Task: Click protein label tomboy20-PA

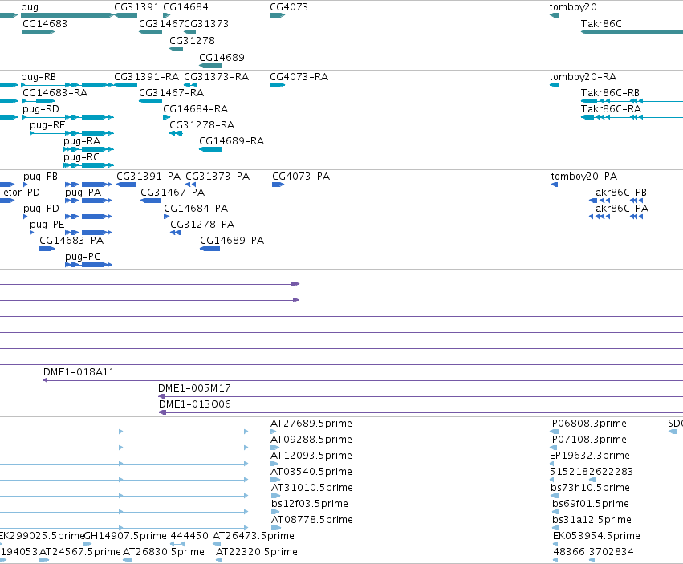Action: [584, 177]
